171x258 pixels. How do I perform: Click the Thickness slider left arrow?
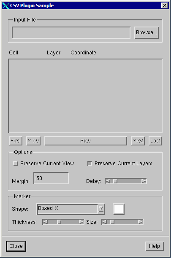pyautogui.click(x=45, y=222)
